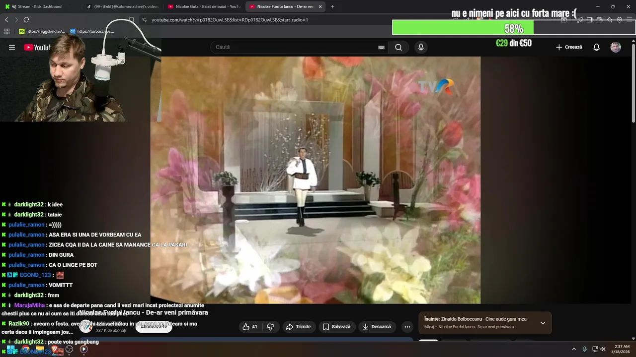Viewport: 636px width, 357px height.
Task: Open more actions three-dot menu under the video
Action: (x=407, y=327)
